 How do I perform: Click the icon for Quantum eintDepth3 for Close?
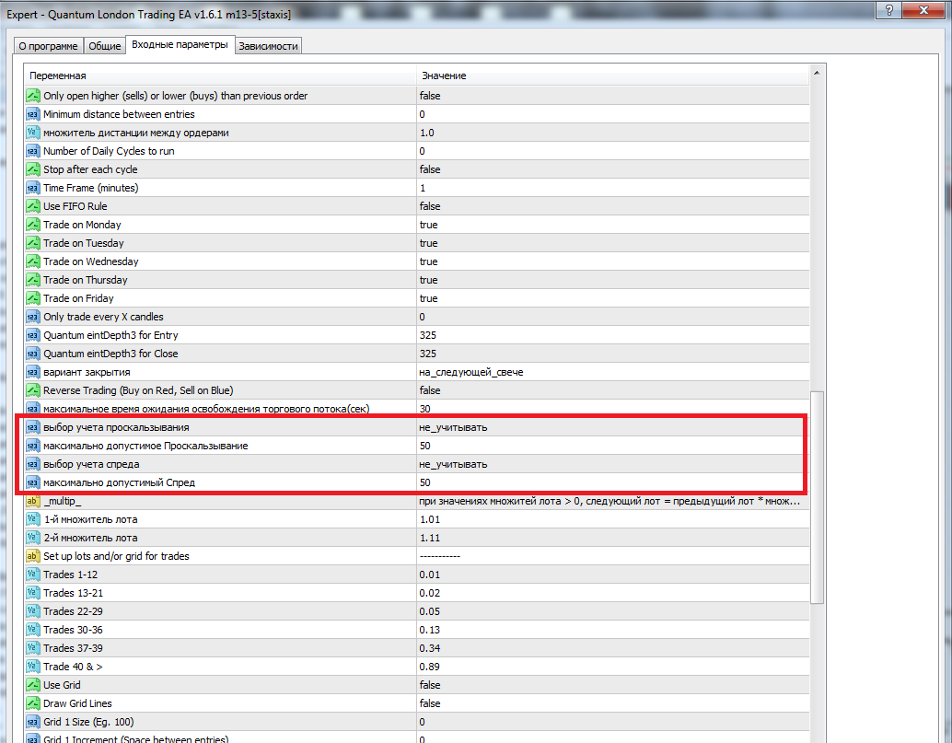[33, 354]
